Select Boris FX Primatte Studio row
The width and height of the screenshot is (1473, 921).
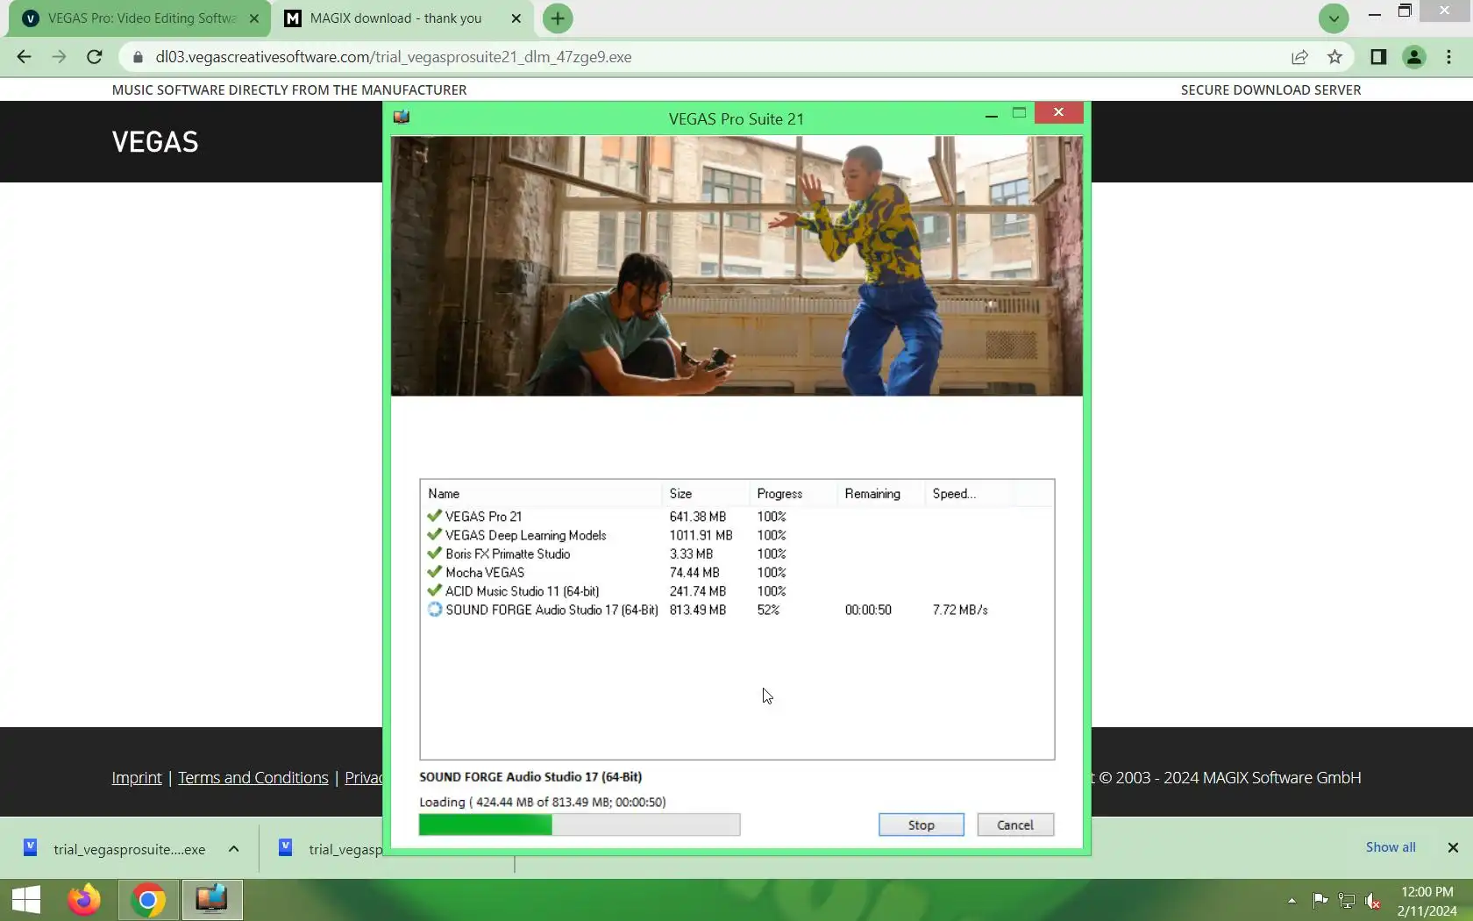click(x=736, y=553)
